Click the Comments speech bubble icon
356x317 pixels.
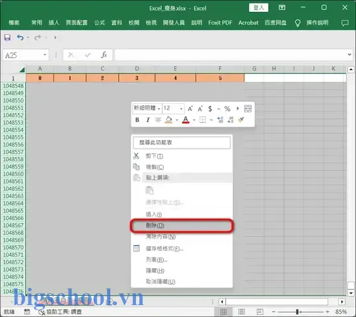[345, 23]
